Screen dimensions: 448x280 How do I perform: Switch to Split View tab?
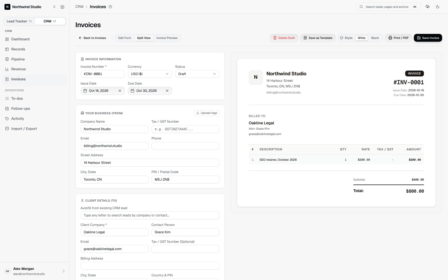[144, 38]
